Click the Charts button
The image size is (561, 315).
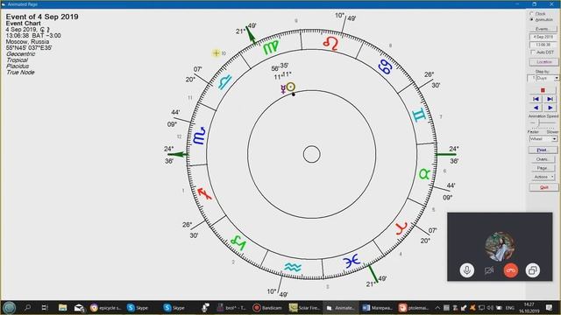click(x=543, y=159)
